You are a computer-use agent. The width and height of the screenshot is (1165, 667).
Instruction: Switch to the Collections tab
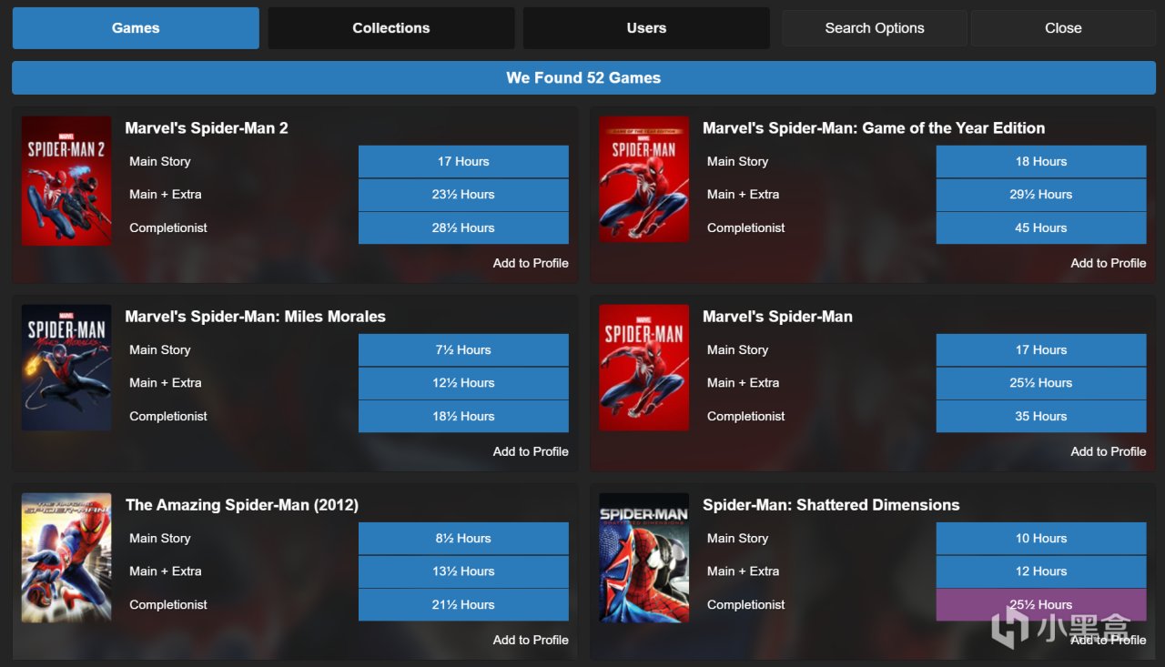[x=391, y=28]
